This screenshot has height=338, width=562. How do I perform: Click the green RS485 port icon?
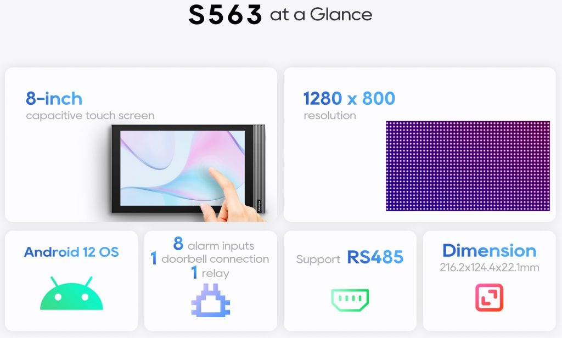click(x=350, y=299)
